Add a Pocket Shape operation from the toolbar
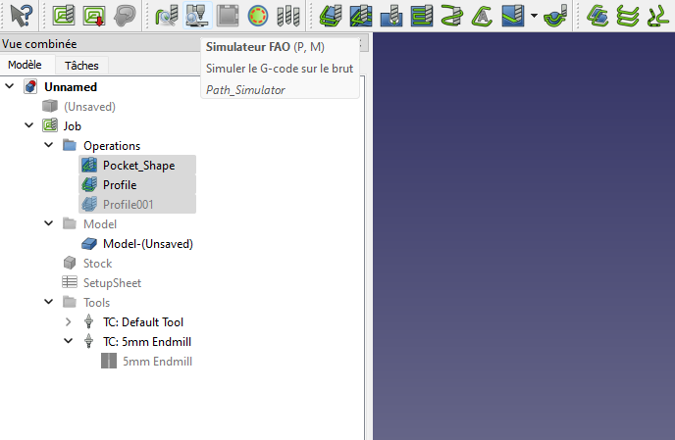Viewport: 675px width, 440px height. pos(361,15)
